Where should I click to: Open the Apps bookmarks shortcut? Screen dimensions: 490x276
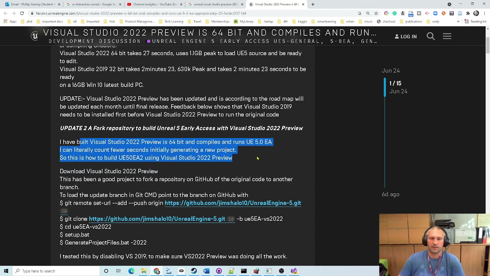[x=10, y=21]
